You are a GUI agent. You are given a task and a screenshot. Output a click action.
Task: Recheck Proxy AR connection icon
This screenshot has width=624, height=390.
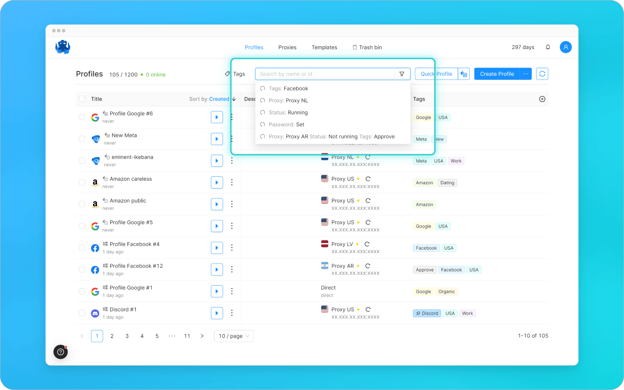[368, 266]
